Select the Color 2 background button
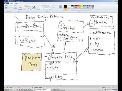Image resolution: width=122 pixels, height=91 pixels. tap(69, 7)
